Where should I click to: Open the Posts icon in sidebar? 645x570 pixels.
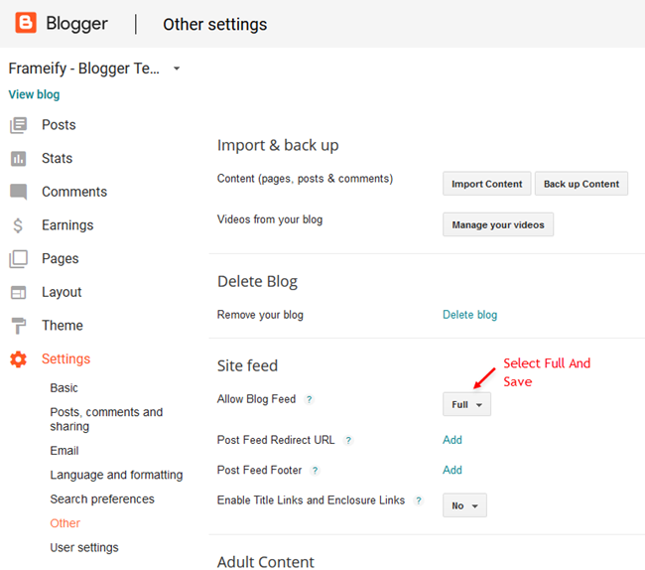point(19,125)
